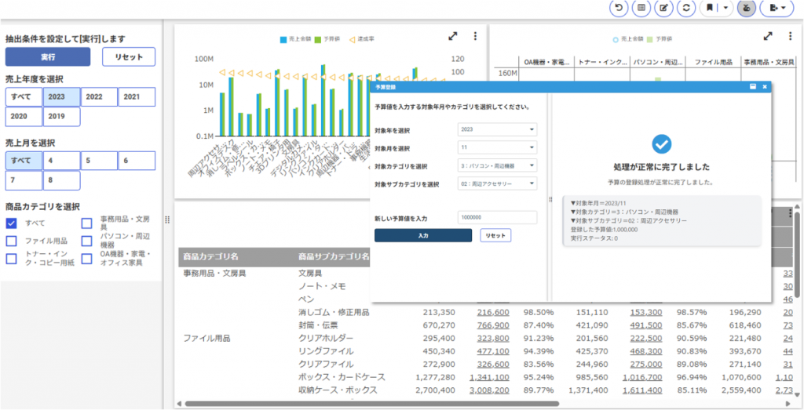Open the 対象サブカテゴリ dropdown in dialog
The image size is (804, 410).
497,183
